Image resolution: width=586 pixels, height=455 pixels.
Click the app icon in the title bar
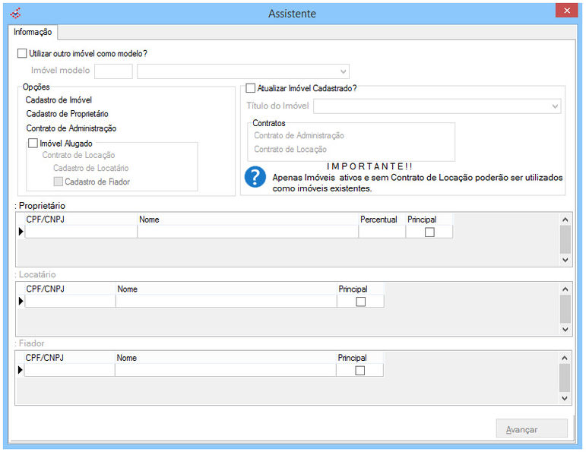click(16, 13)
